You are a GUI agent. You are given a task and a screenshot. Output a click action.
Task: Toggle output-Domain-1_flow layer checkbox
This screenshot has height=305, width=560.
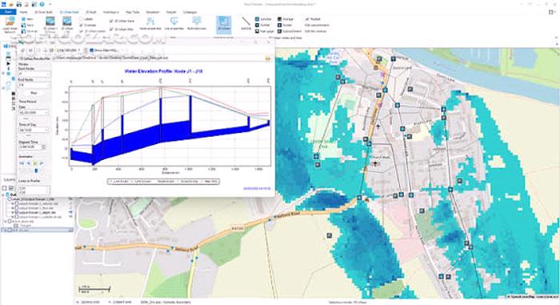tap(17, 208)
